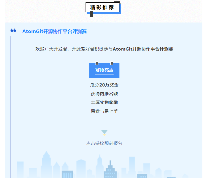205x178 pixels.
Task: Click the 瓜分20万奖金 highlight text
Action: pyautogui.click(x=104, y=85)
